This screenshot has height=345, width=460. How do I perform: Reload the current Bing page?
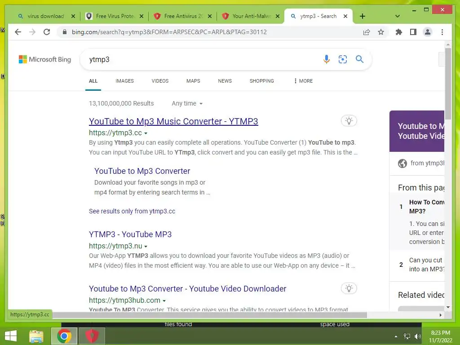click(47, 32)
